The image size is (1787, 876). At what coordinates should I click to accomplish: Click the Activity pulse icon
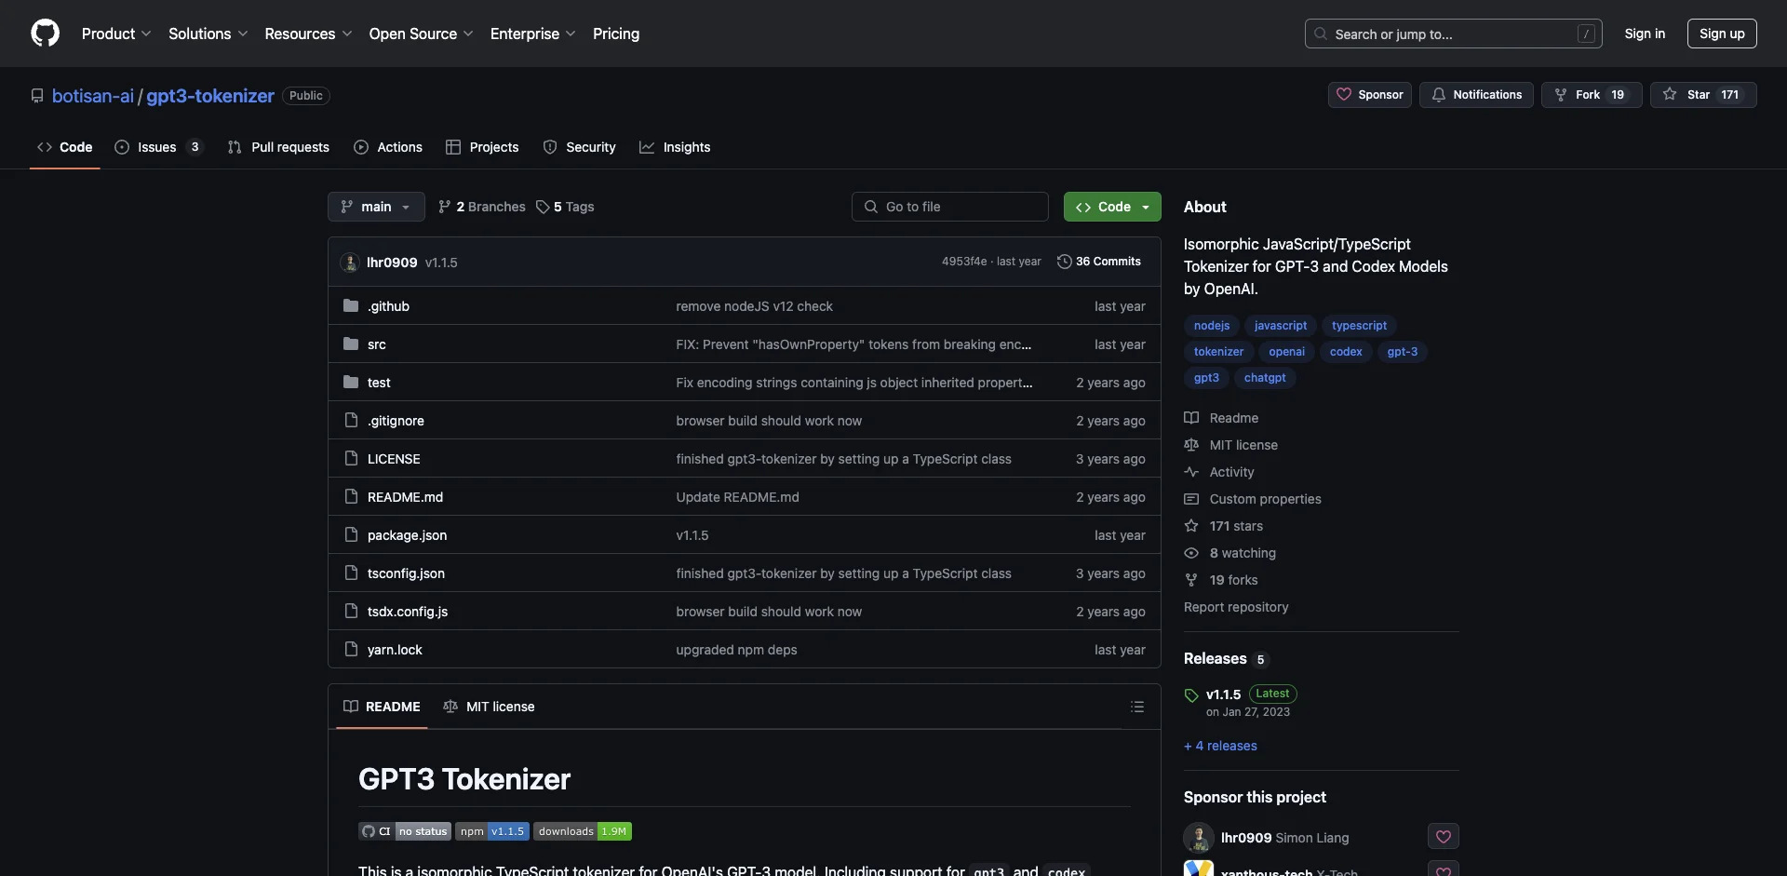[x=1191, y=472]
